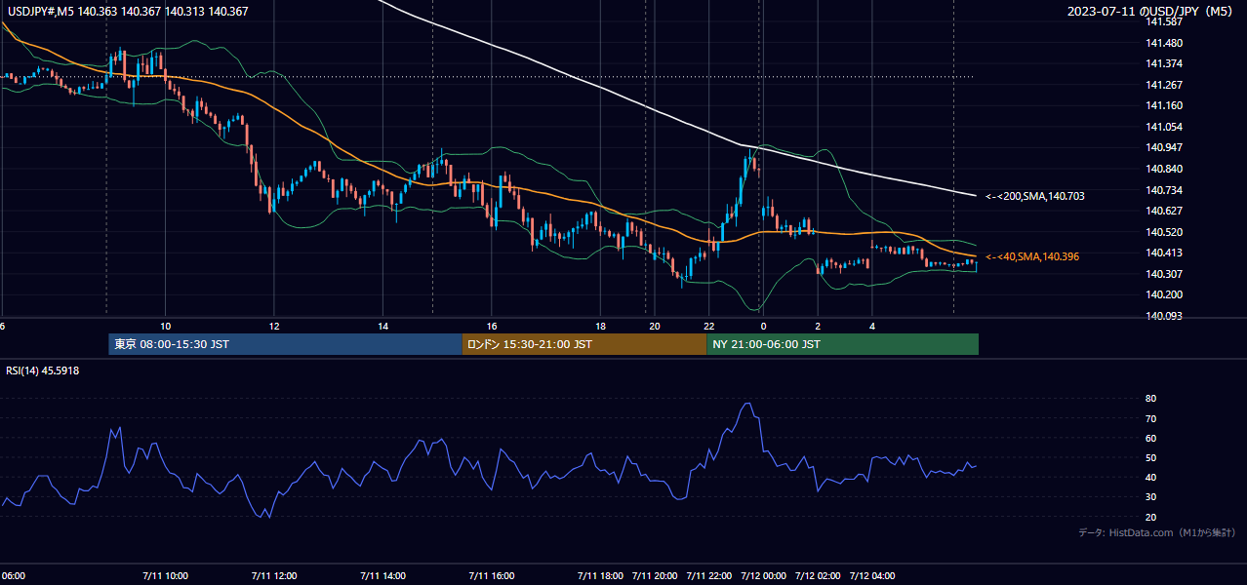Click the NY 21:00-06:00 JST session bar
The width and height of the screenshot is (1247, 585).
click(842, 344)
